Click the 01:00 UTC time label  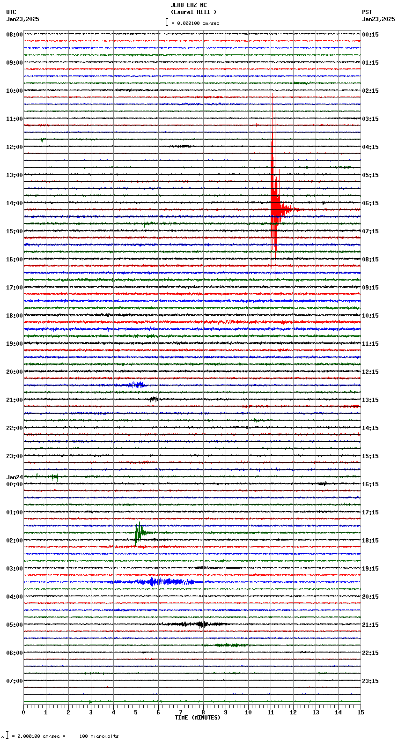[15, 512]
